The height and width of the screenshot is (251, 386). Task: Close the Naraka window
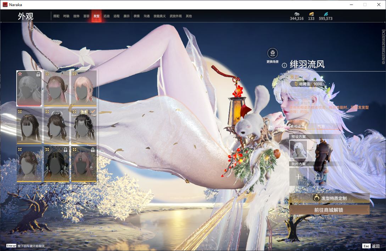(x=379, y=5)
